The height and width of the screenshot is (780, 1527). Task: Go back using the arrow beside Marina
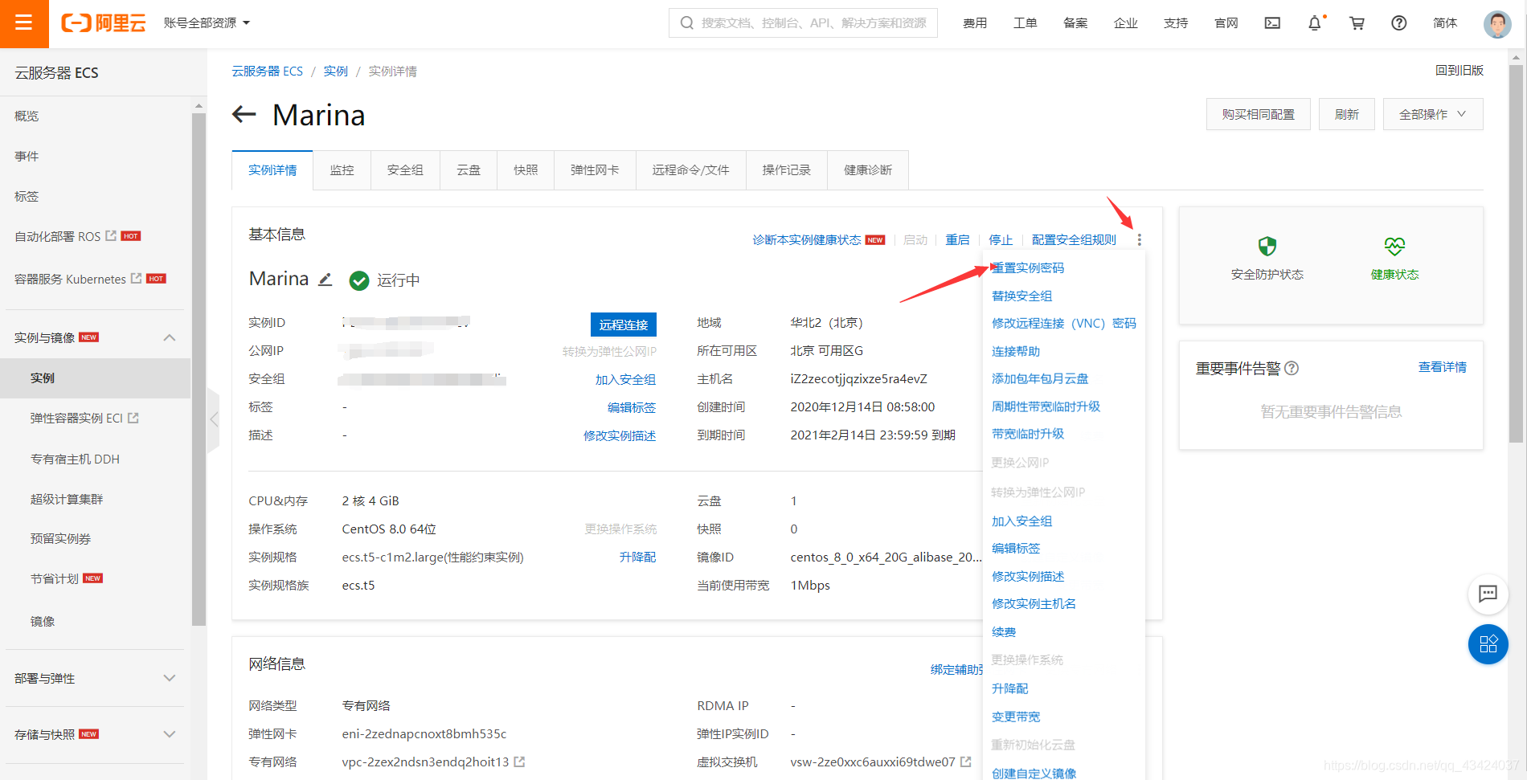(x=244, y=115)
